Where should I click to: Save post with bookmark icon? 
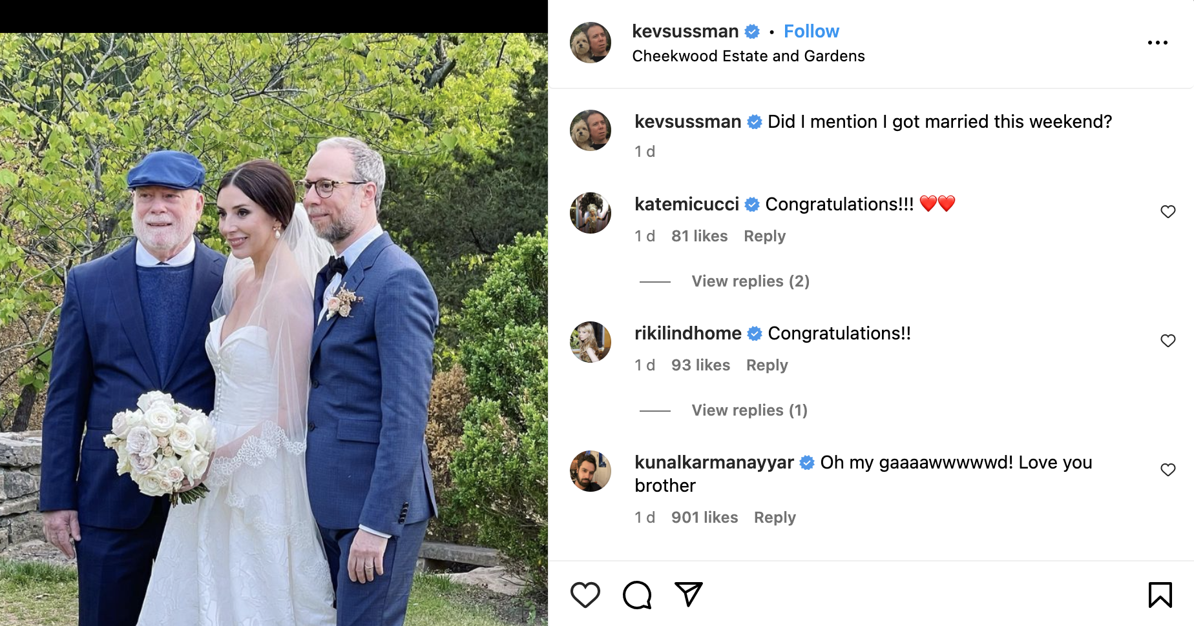1160,594
